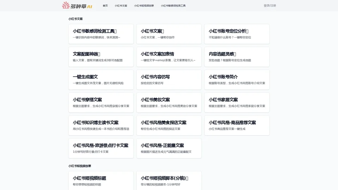
Task: Open the 小红书风格-旅游景点打卡文案 card
Action: pyautogui.click(x=101, y=148)
